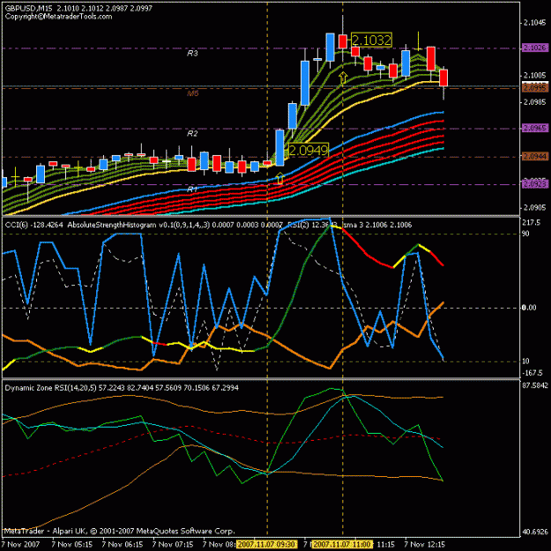The width and height of the screenshot is (551, 551).
Task: Click the purple 2.1026 price tag on axis
Action: pos(535,48)
